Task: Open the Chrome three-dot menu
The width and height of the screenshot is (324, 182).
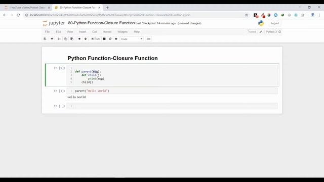Action: 319,15
